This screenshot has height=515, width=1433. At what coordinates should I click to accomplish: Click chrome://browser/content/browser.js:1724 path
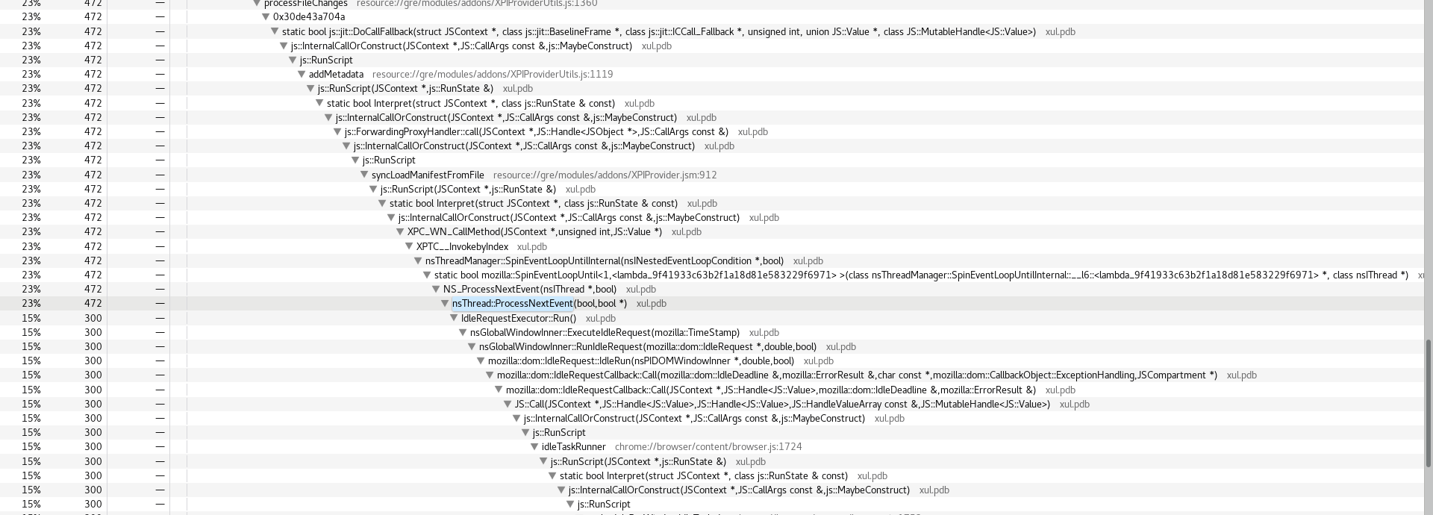point(708,446)
